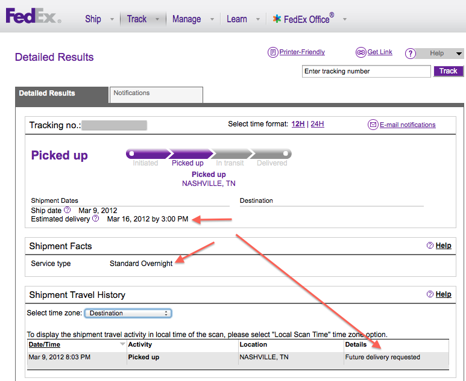Click the Mar 16, 2012 by 3:00 PM text

click(x=148, y=219)
